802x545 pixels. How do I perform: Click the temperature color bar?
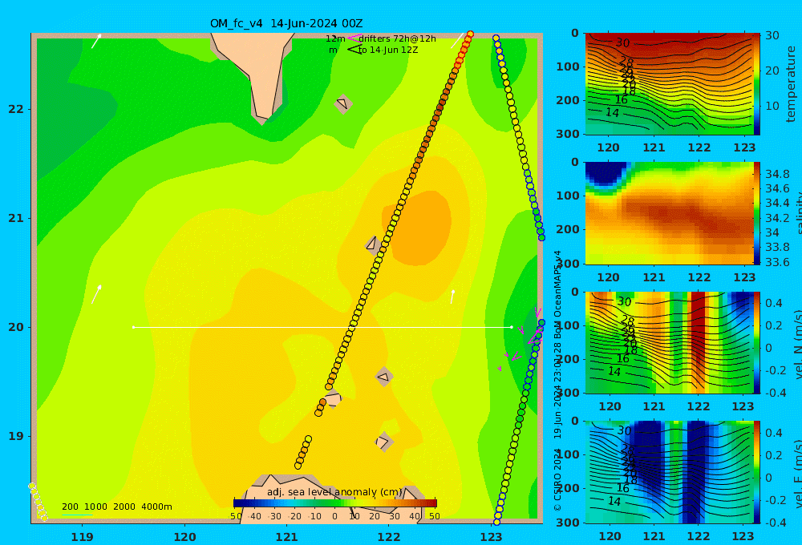pyautogui.click(x=757, y=84)
